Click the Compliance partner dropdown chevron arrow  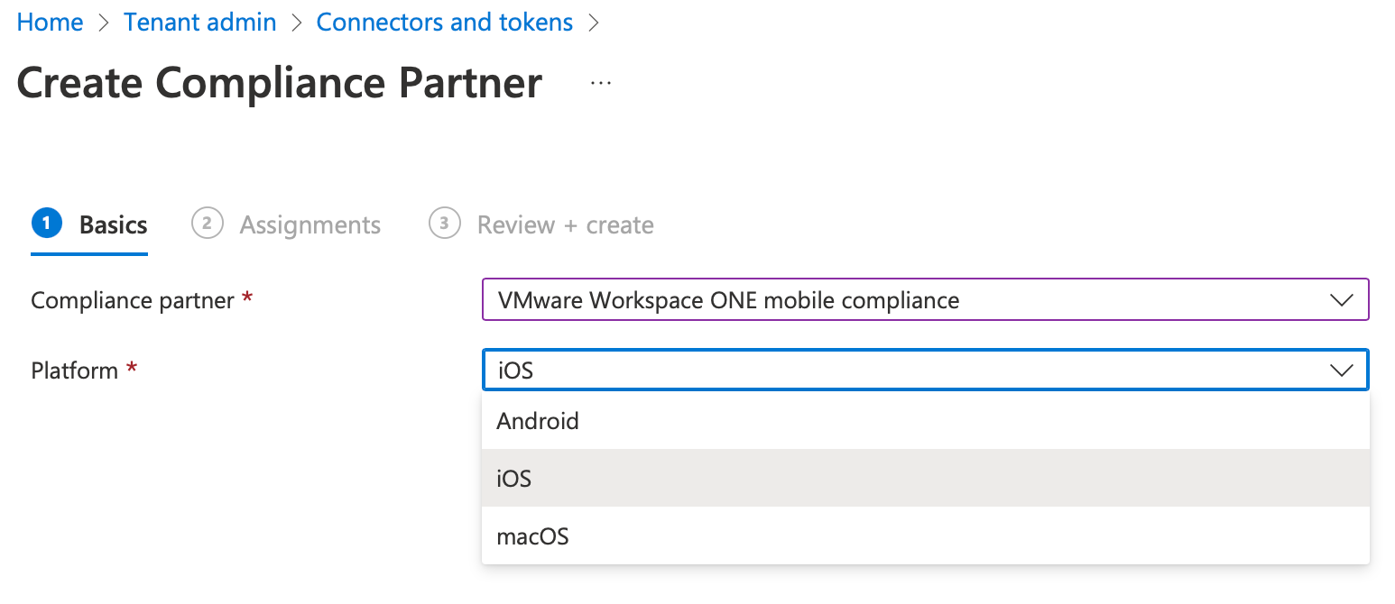click(1342, 300)
